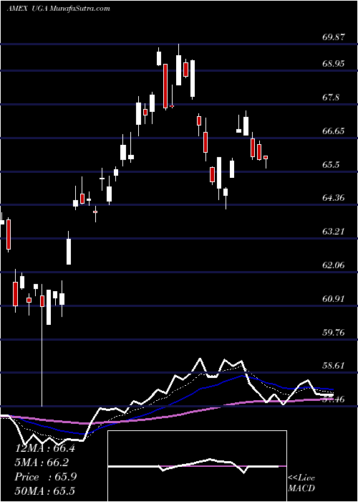Click the 50MA : 65.5 readout
Image resolution: width=358 pixels, height=502 pixels.
tap(45, 491)
